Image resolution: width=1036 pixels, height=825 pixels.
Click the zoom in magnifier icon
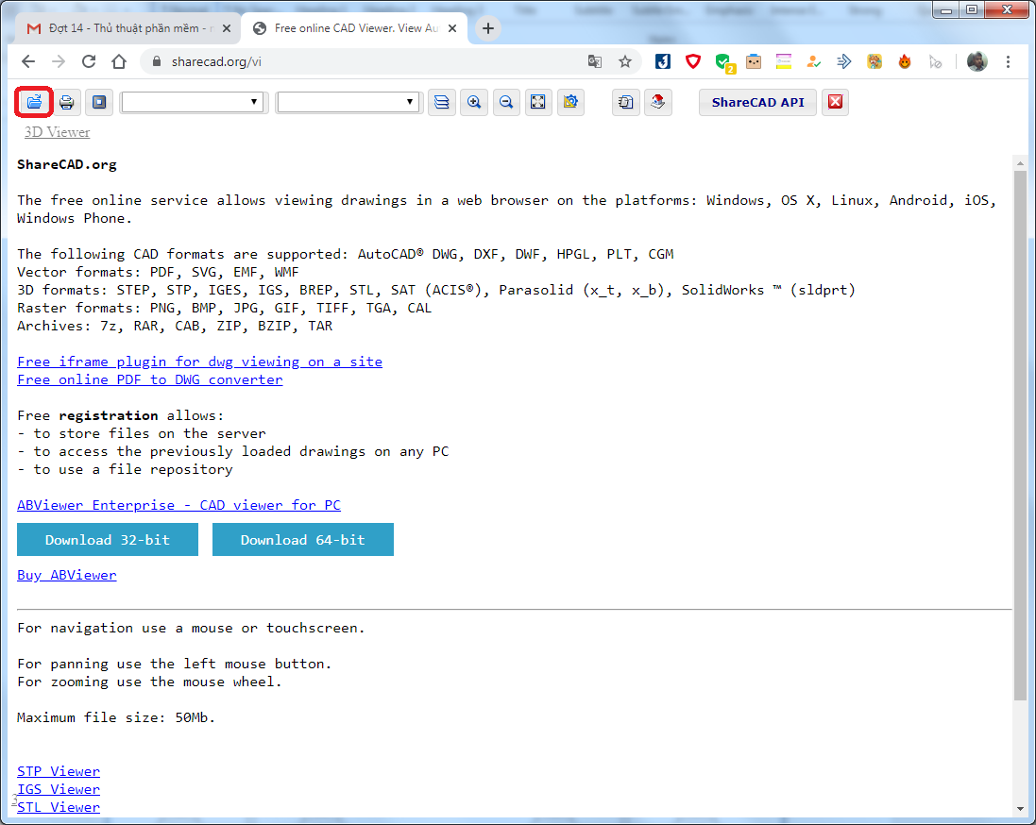pos(474,102)
